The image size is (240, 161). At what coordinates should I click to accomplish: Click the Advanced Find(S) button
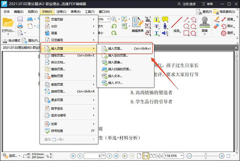tap(224, 12)
